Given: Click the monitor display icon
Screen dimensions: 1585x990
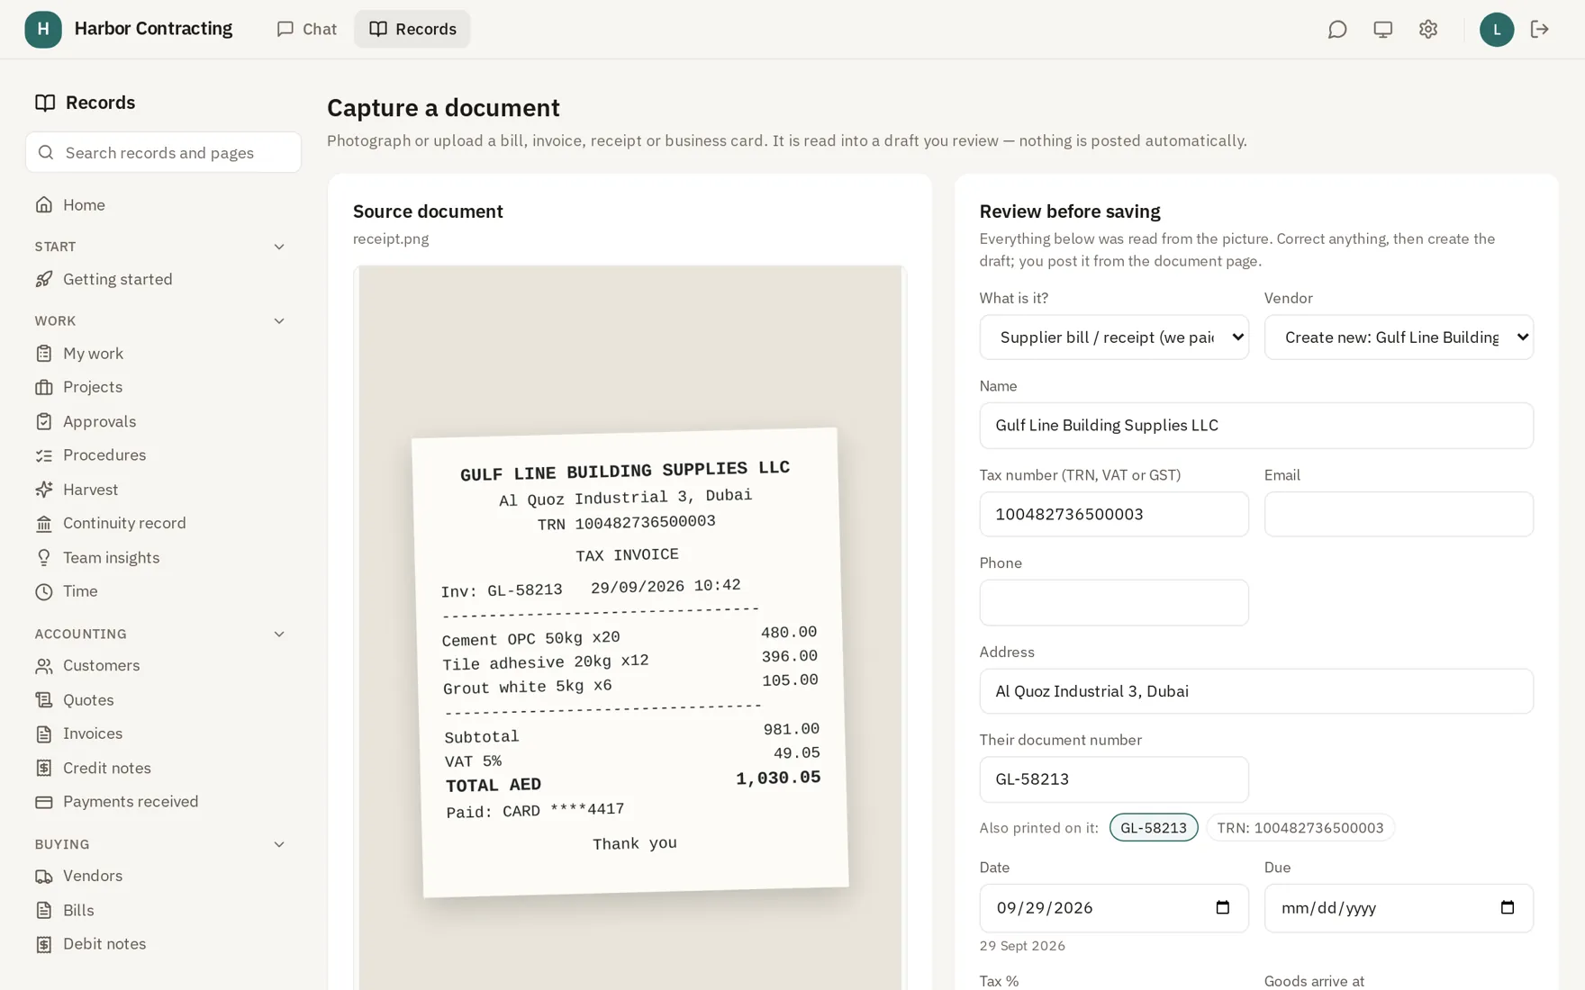Looking at the screenshot, I should tap(1382, 30).
